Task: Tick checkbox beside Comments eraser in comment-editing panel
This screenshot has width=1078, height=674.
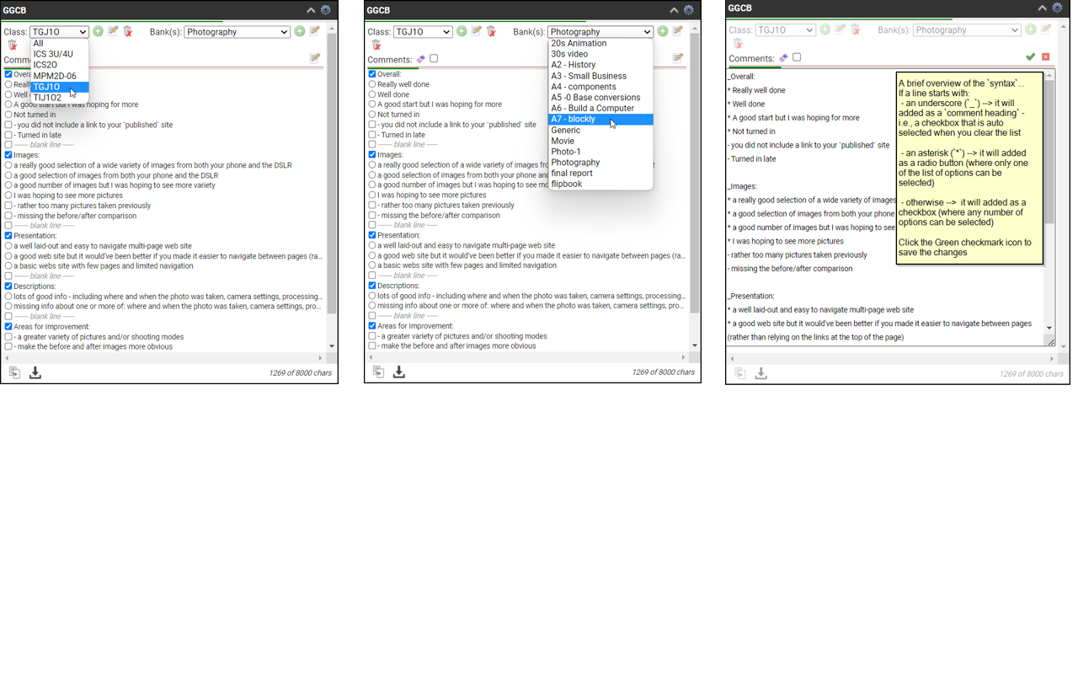Action: [797, 58]
